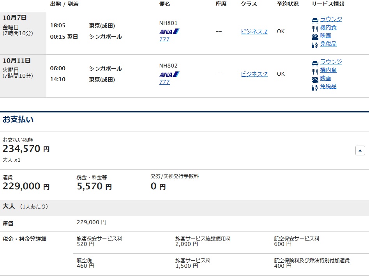The height and width of the screenshot is (276, 369).
Task: Click arrival time 14:10
Action: [x=58, y=79]
